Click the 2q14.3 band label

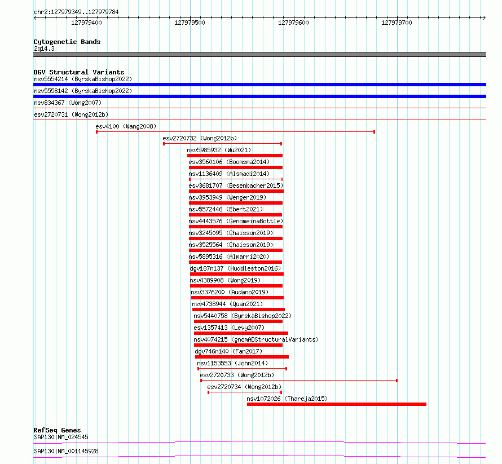pos(44,48)
